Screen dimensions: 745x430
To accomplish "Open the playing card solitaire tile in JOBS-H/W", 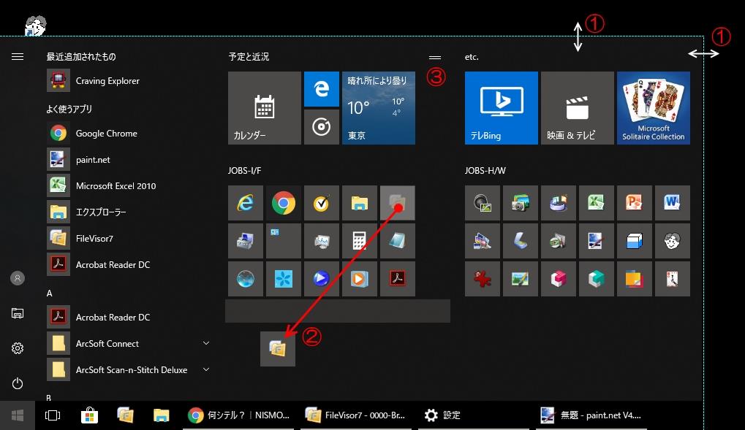I will click(x=673, y=279).
